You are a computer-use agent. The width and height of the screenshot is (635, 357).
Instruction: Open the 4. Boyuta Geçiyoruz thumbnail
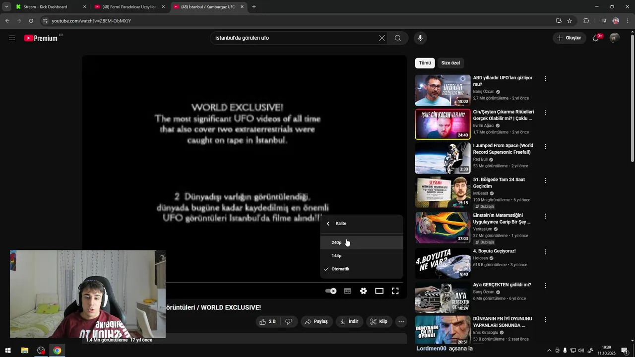tap(443, 263)
